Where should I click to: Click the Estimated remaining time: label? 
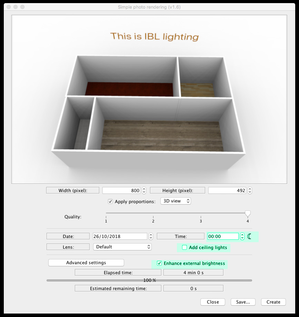118,288
